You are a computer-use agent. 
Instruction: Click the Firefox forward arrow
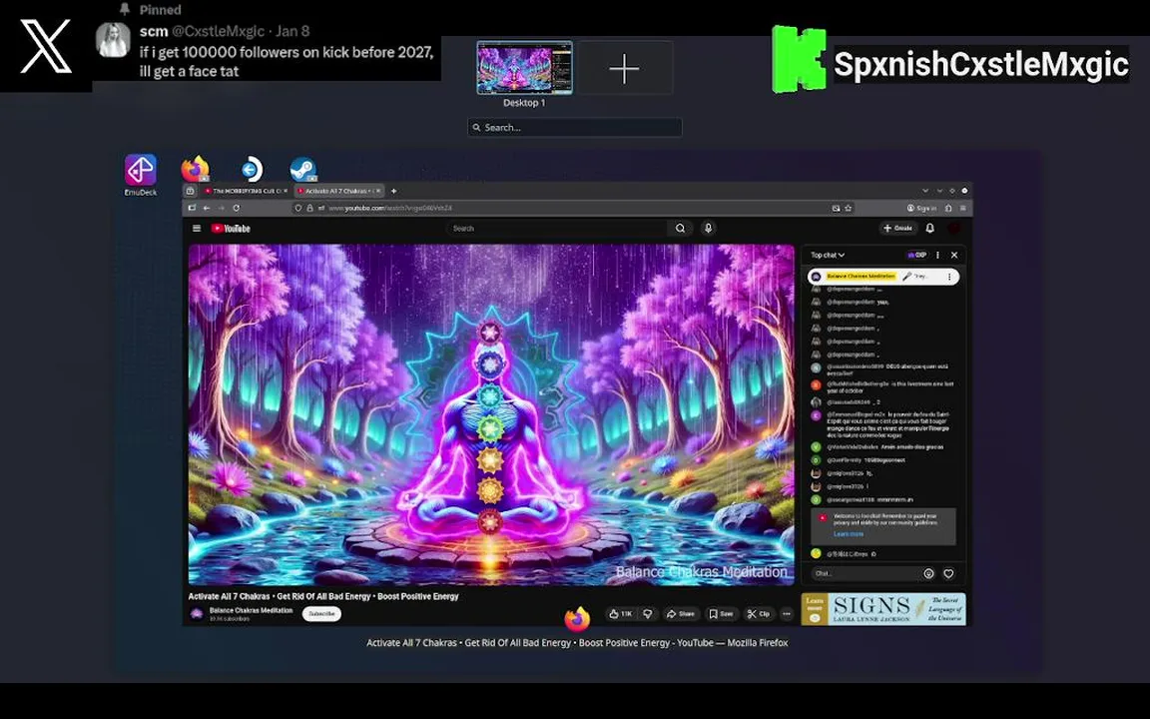point(222,209)
